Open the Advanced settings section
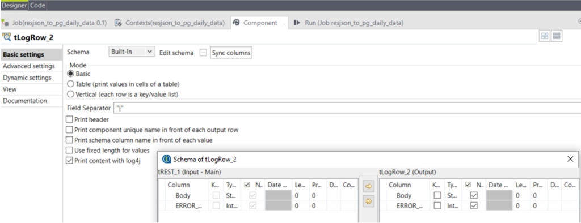581x223 pixels. tap(29, 66)
